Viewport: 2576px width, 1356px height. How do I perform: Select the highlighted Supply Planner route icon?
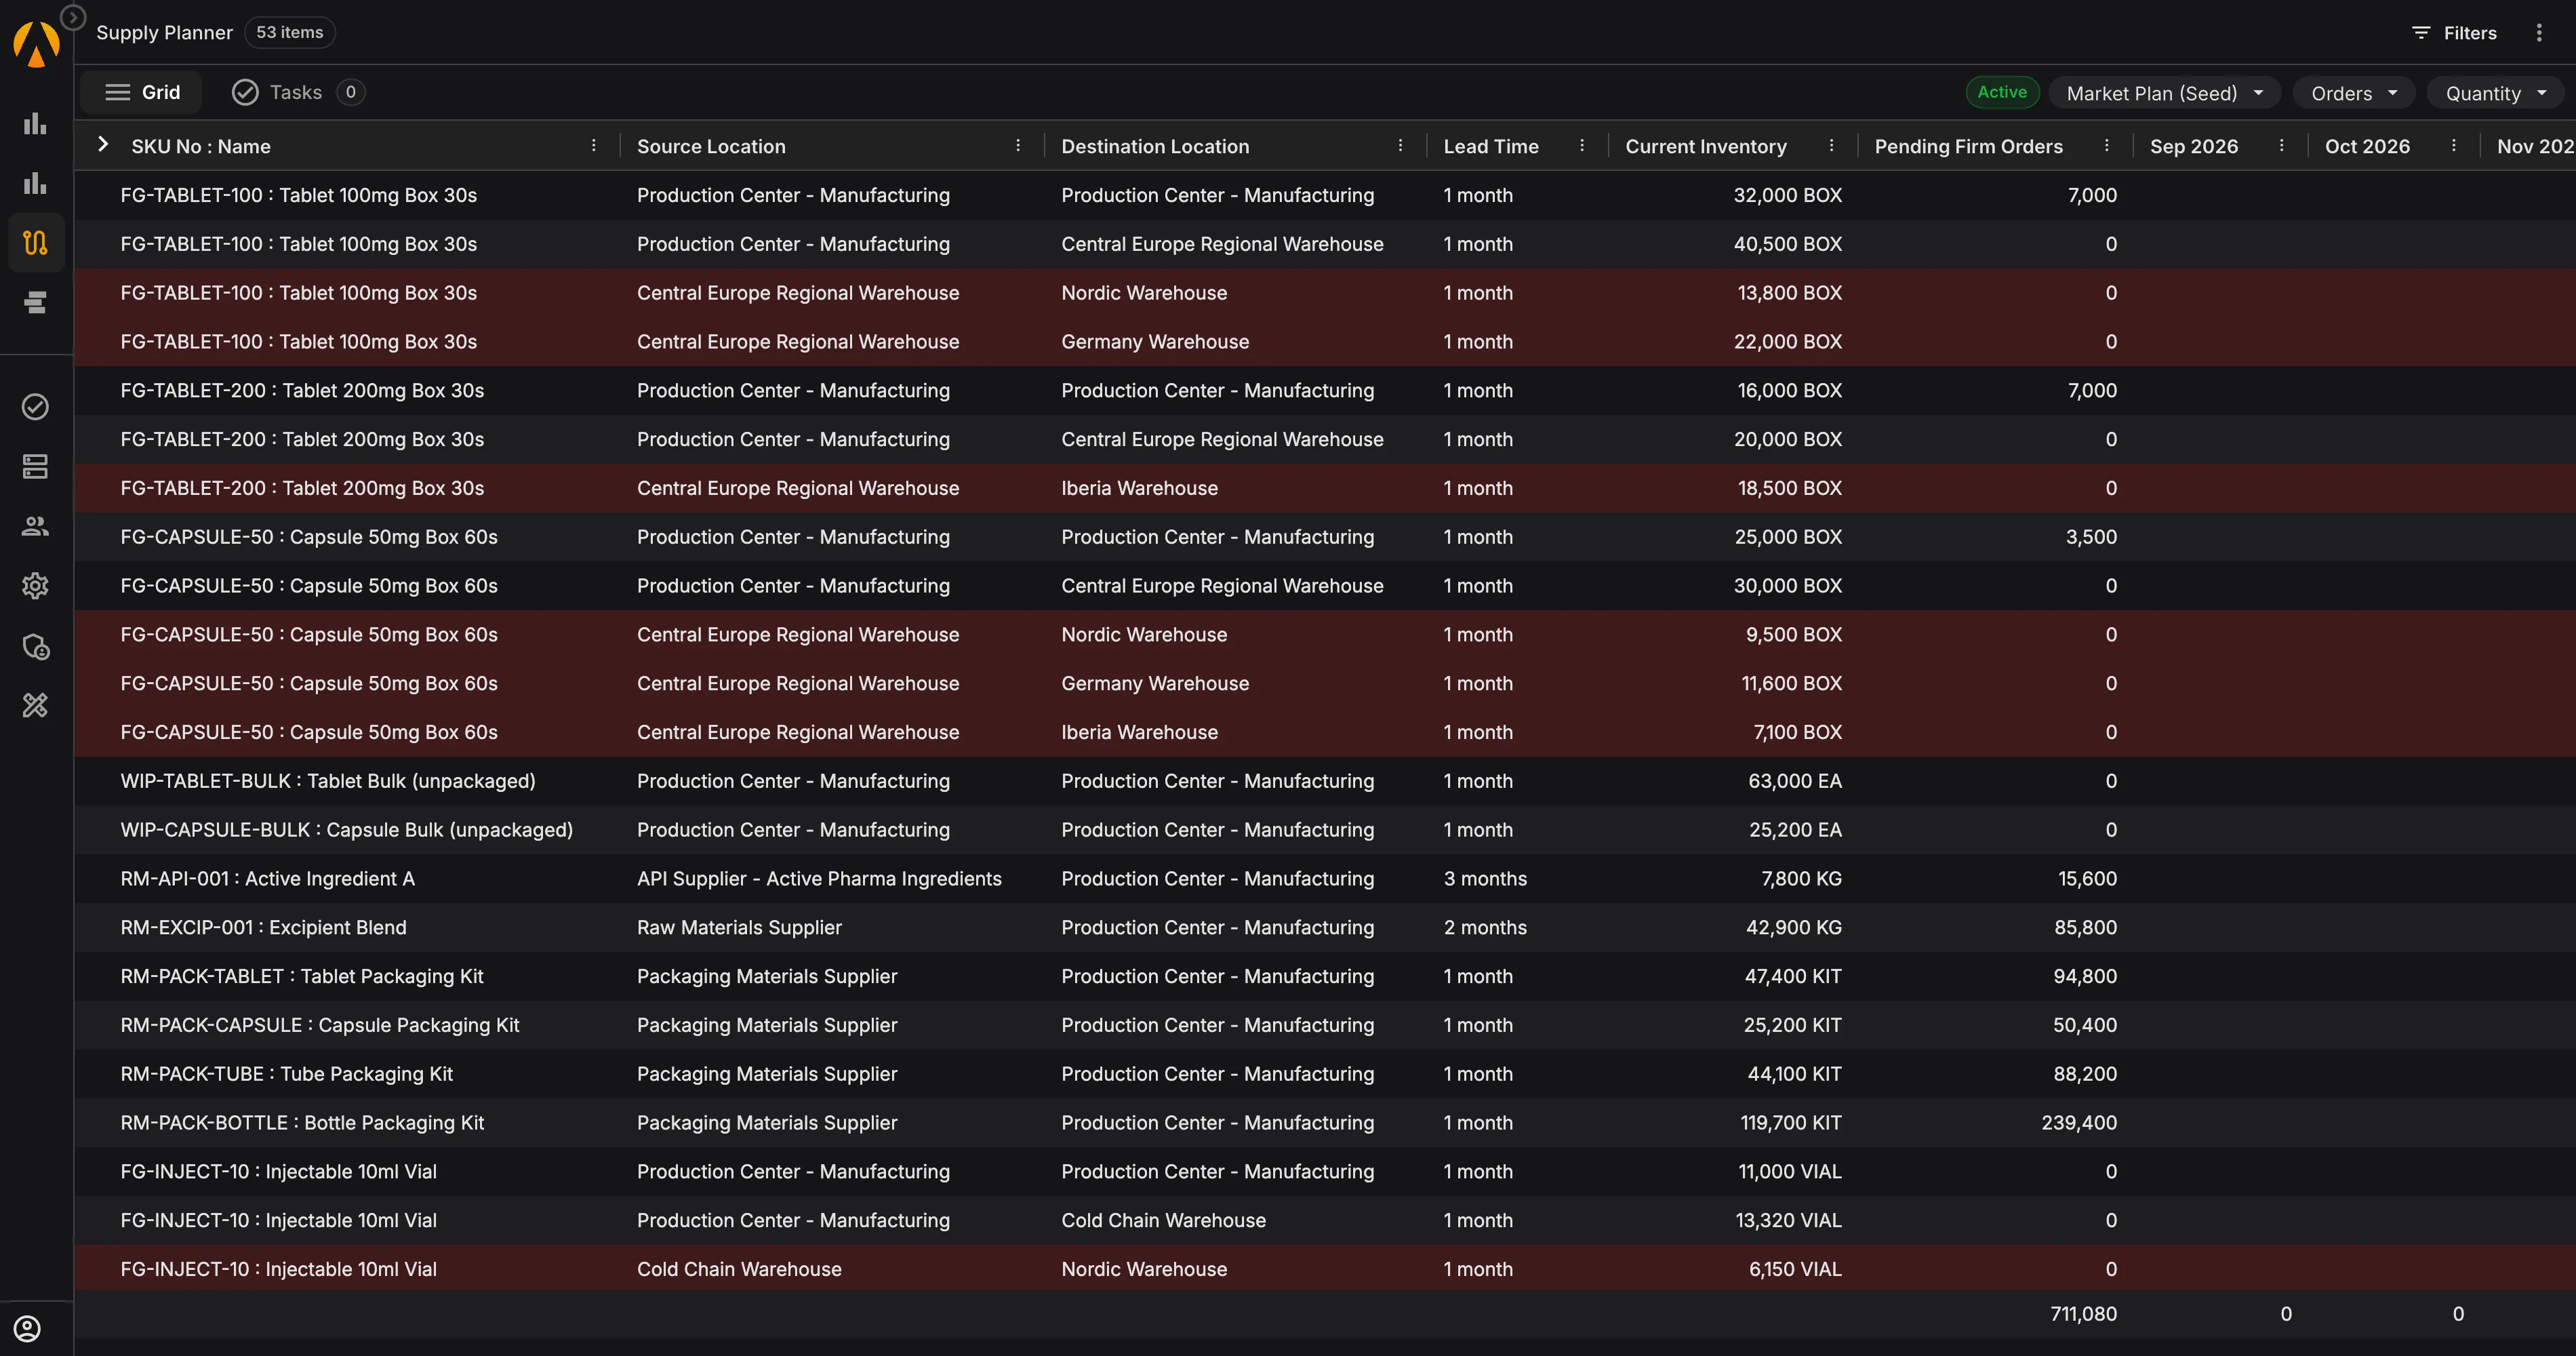click(35, 243)
